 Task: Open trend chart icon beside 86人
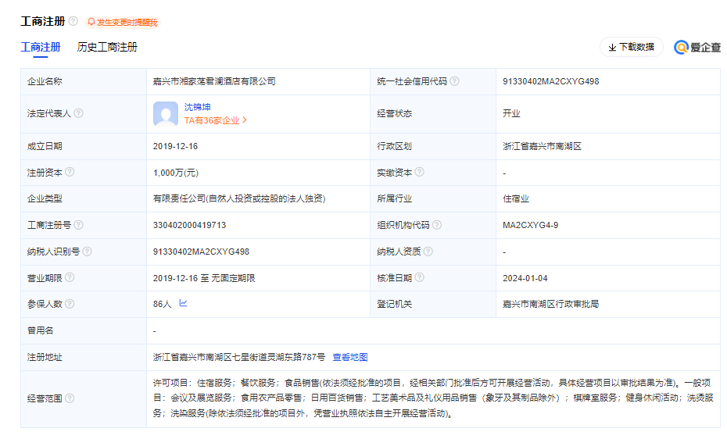point(183,303)
